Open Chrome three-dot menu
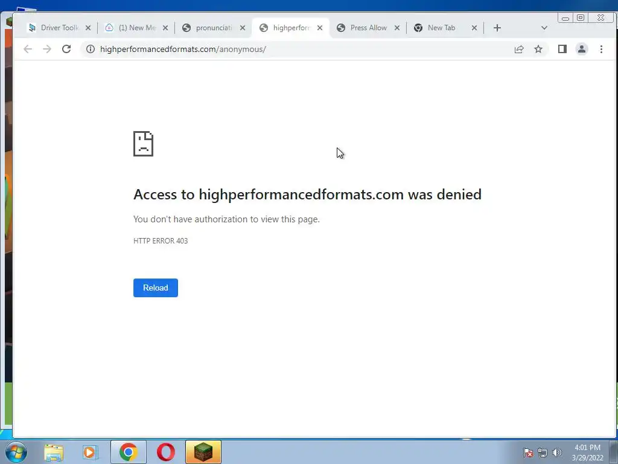This screenshot has width=618, height=464. 601,49
